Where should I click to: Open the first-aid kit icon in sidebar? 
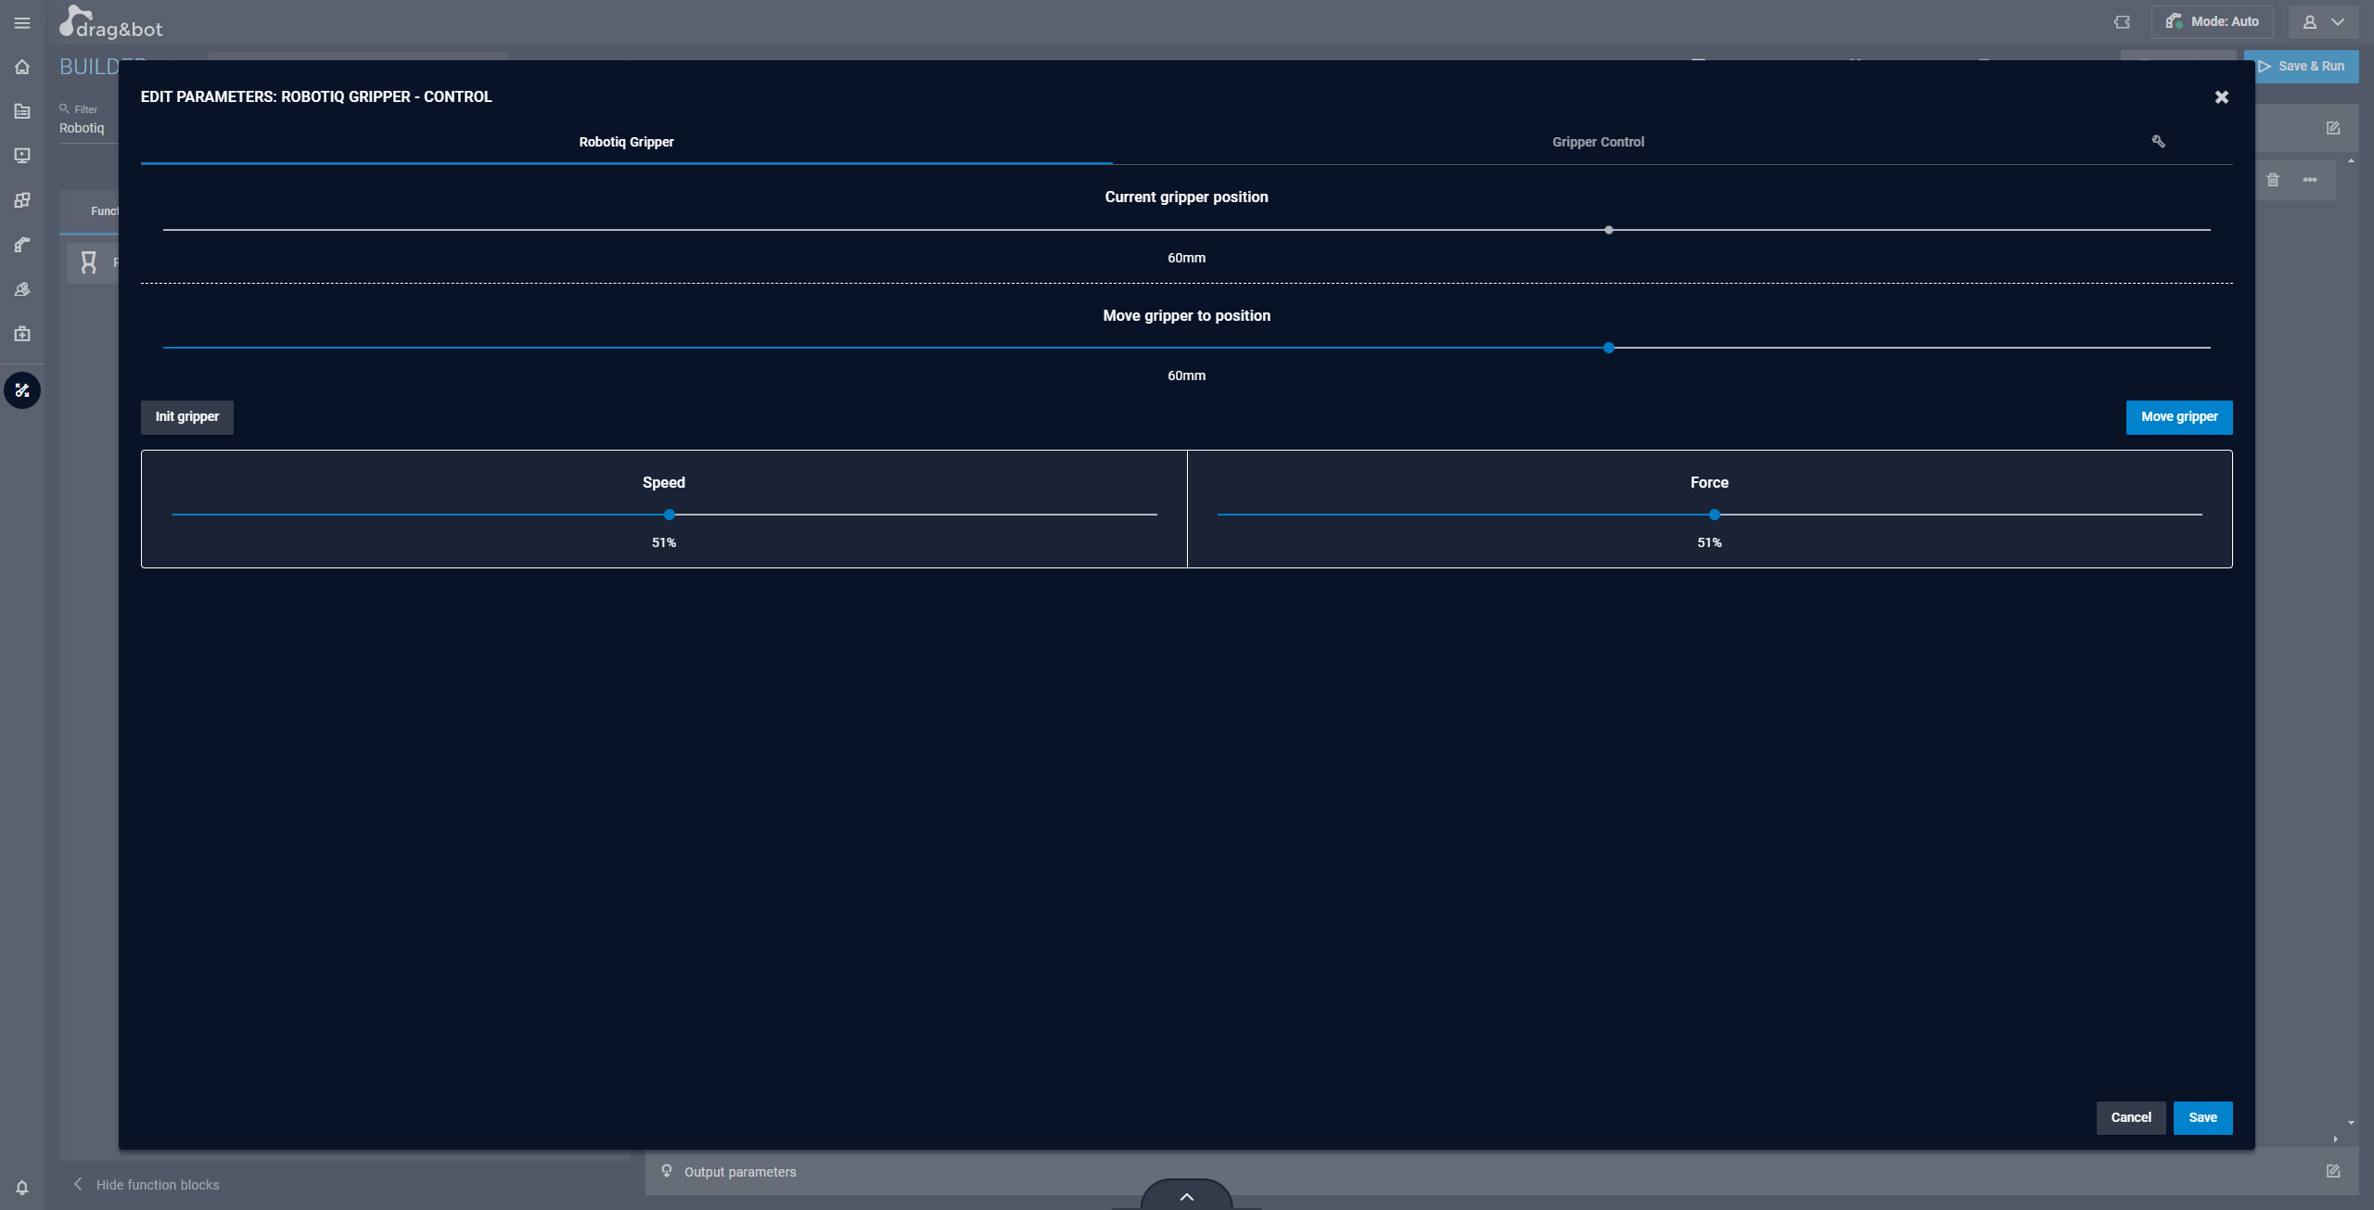[22, 334]
